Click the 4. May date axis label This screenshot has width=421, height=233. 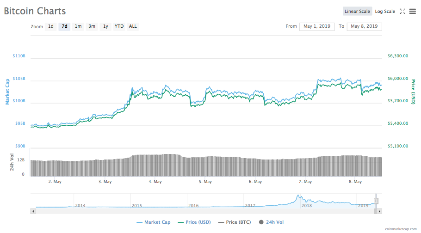pyautogui.click(x=155, y=182)
